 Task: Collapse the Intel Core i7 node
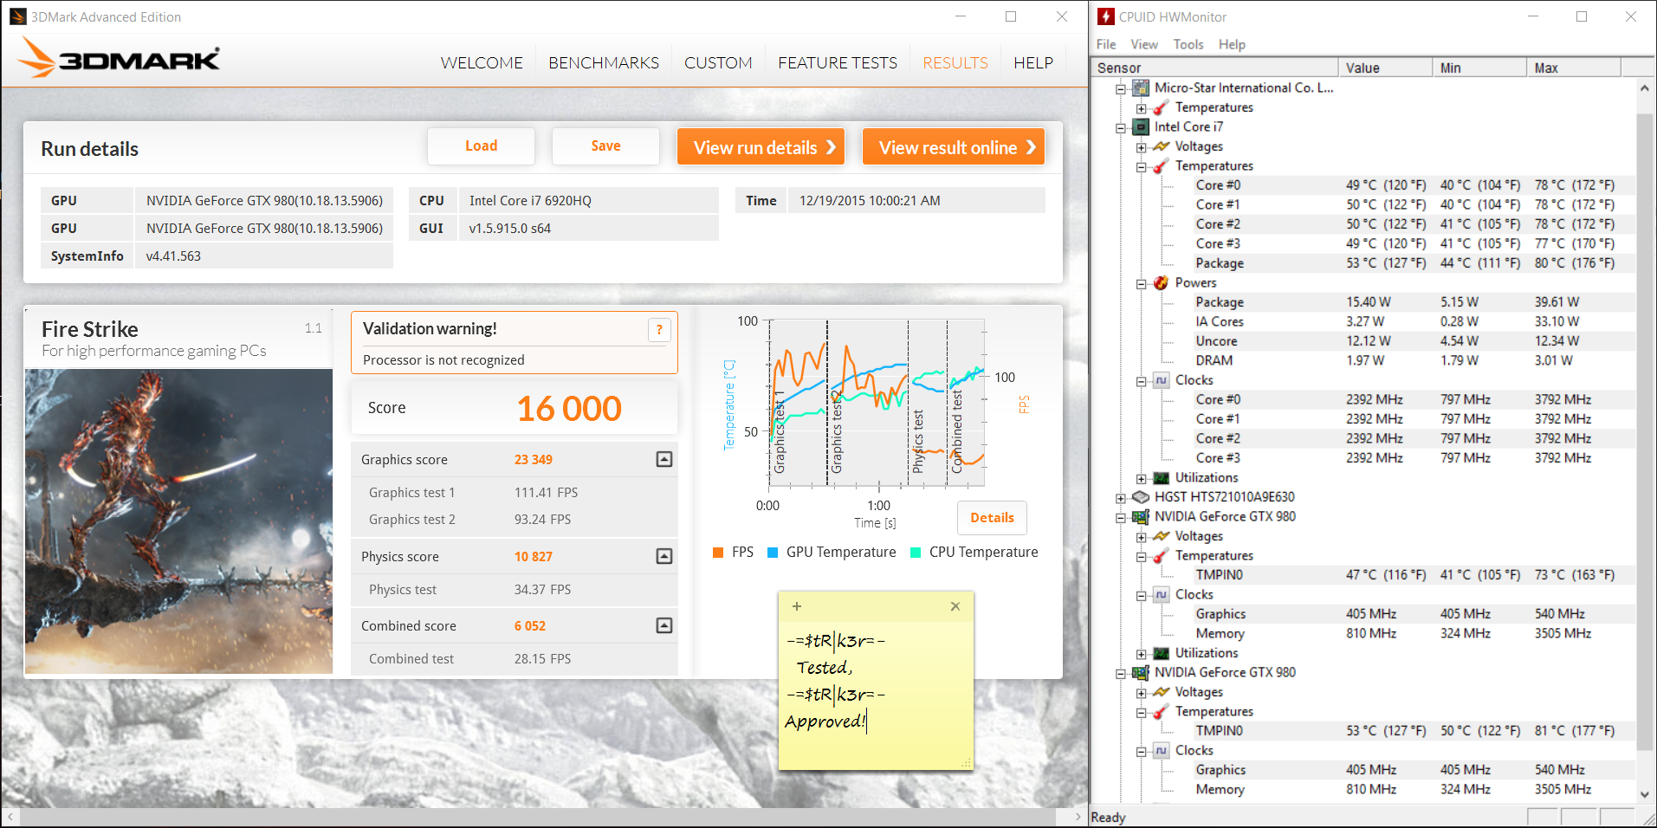(x=1121, y=127)
